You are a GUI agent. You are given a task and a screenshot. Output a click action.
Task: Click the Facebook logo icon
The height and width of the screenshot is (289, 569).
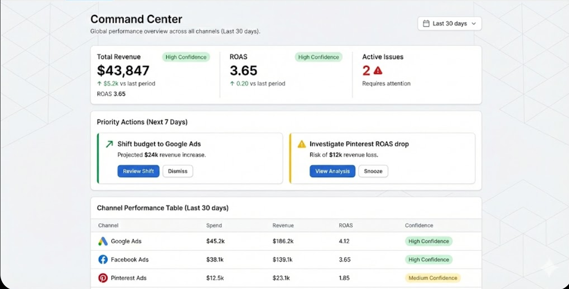point(103,260)
